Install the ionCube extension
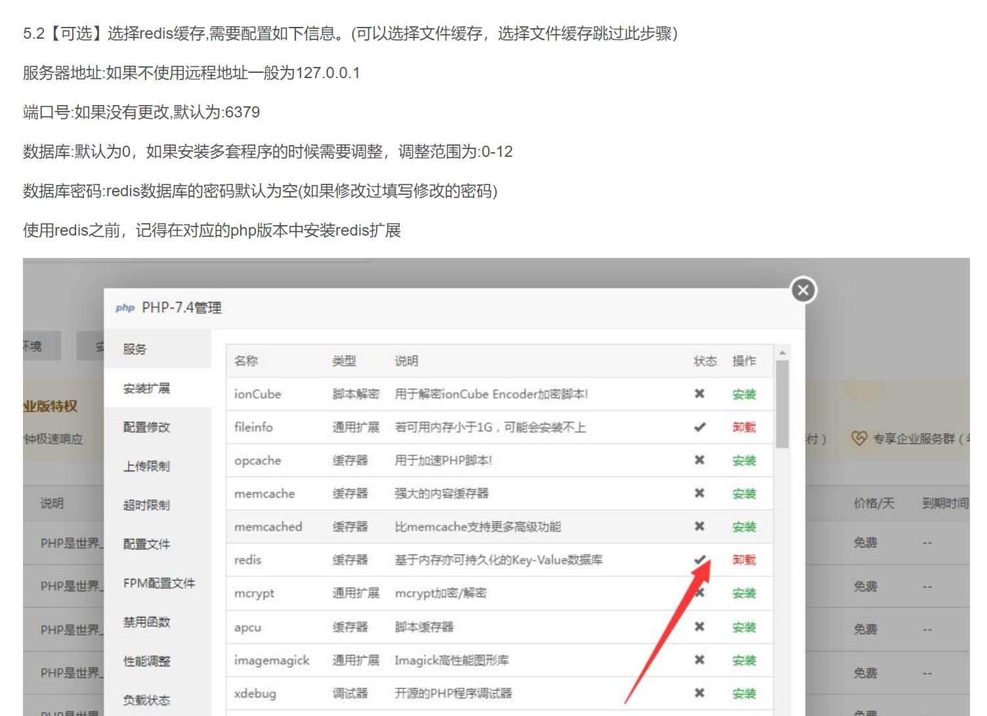 (744, 394)
